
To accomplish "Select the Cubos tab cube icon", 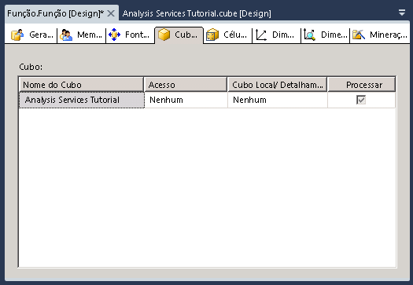I will coord(164,35).
